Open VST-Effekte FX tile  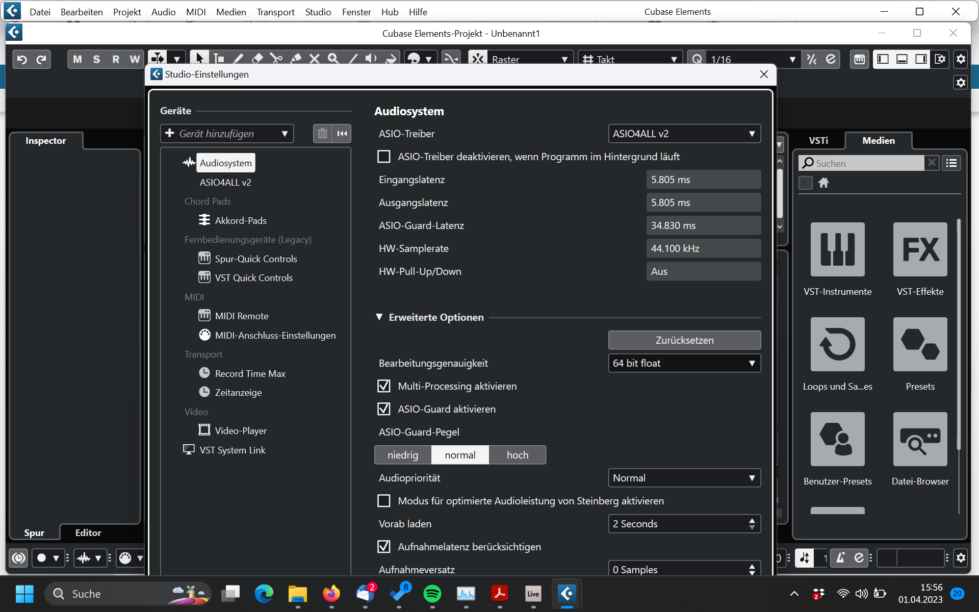[920, 249]
